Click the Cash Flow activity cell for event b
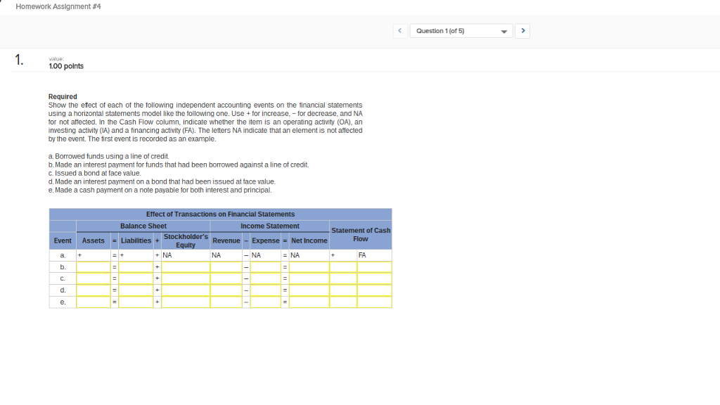 (x=374, y=266)
